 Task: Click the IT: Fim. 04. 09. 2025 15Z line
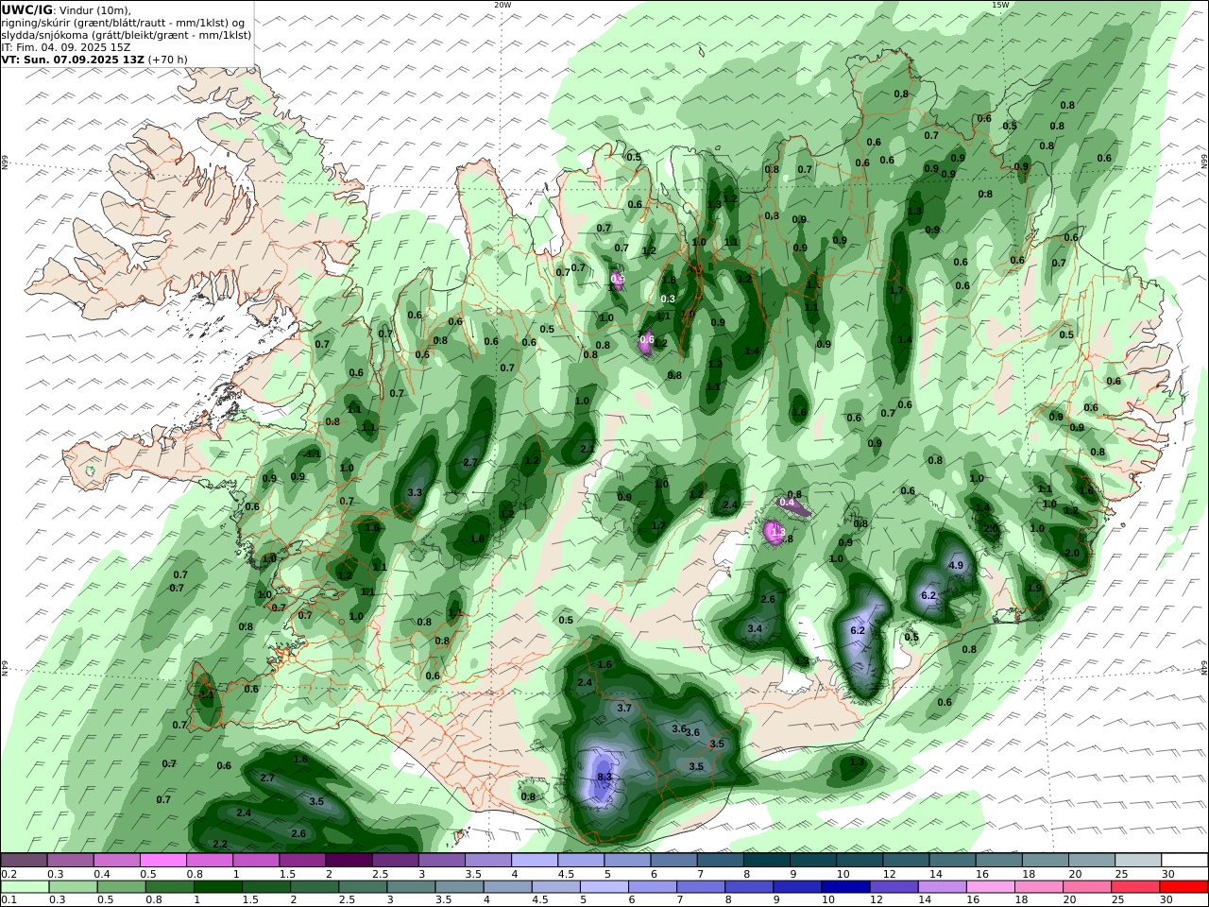point(66,46)
